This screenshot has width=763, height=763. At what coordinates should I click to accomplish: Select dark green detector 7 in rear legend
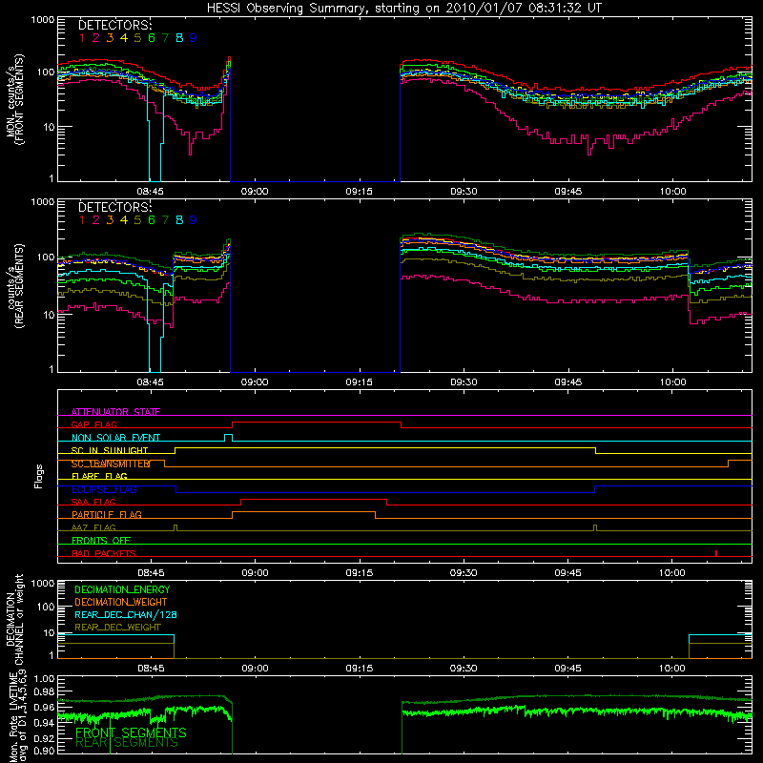click(x=165, y=220)
